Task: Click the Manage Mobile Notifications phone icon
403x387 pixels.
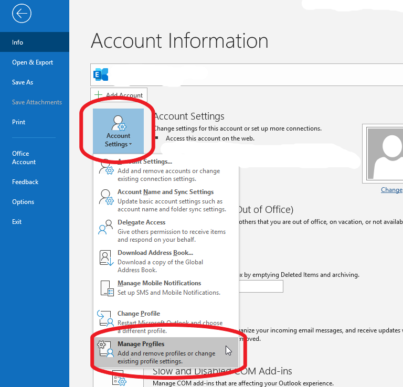Action: tap(107, 288)
